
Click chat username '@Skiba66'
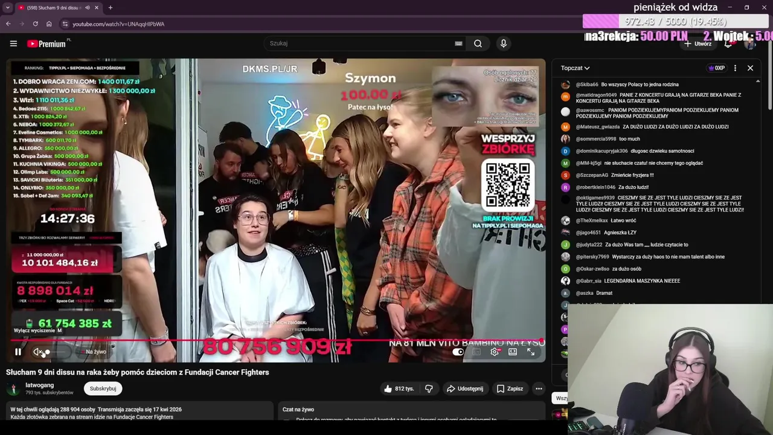(x=587, y=85)
